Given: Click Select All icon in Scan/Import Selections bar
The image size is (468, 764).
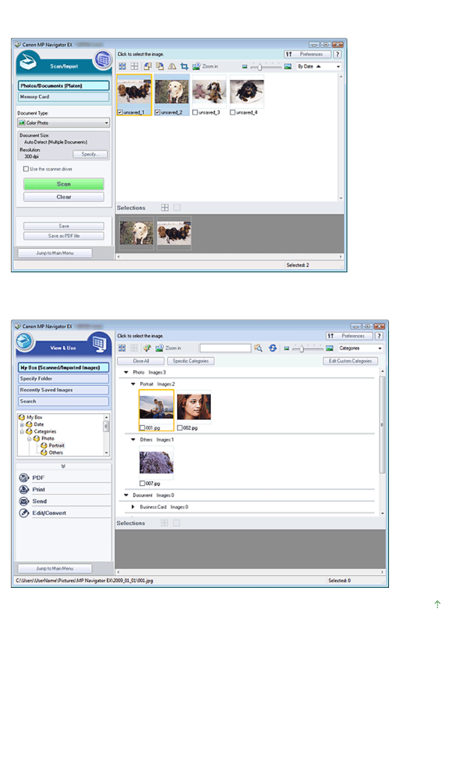Looking at the screenshot, I should (x=165, y=207).
